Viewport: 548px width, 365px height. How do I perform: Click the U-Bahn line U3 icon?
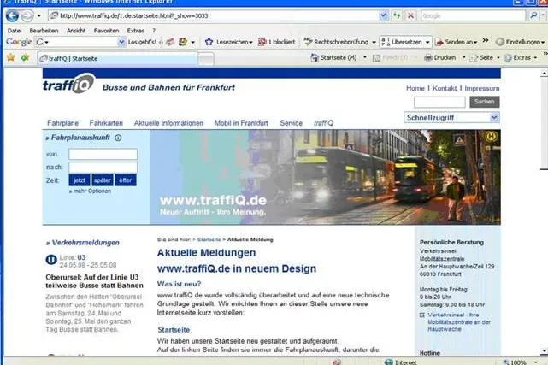51,260
